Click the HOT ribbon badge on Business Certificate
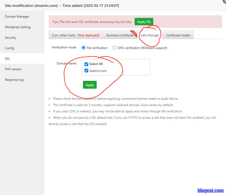The height and width of the screenshot is (195, 226). 134,33
